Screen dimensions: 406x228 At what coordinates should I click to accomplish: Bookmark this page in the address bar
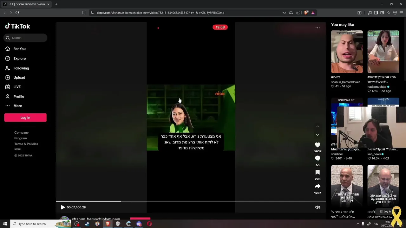click(x=84, y=13)
